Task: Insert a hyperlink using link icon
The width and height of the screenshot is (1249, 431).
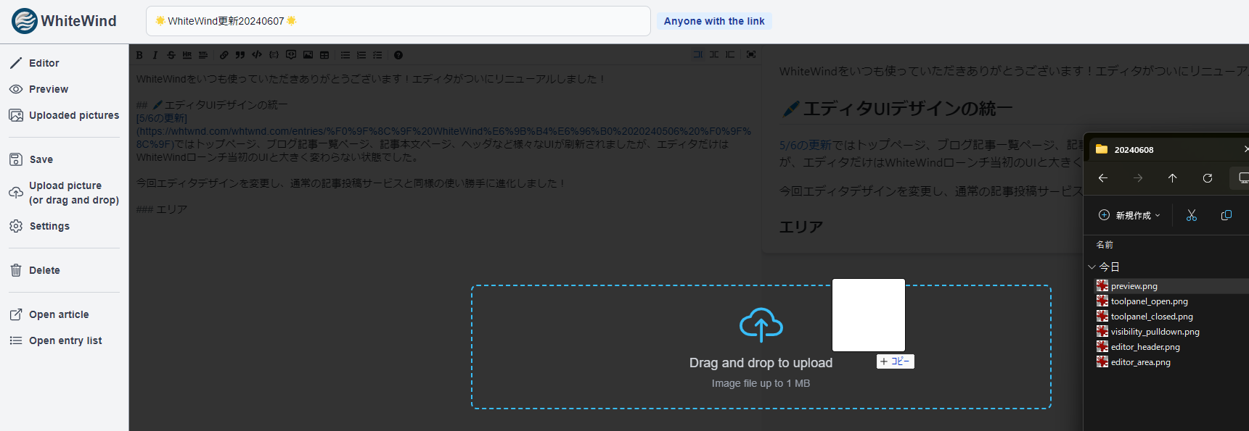Action: coord(224,55)
